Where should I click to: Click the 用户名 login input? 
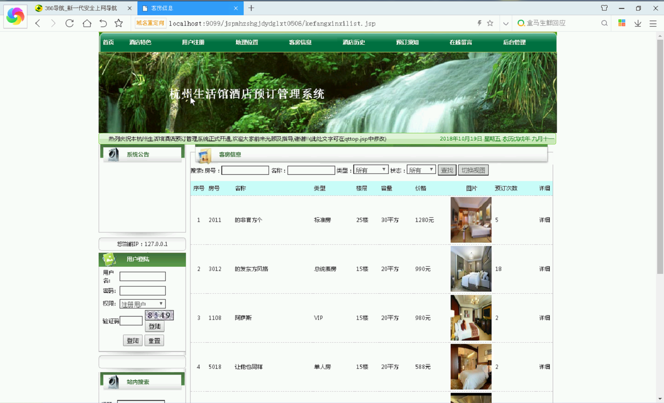pyautogui.click(x=142, y=276)
